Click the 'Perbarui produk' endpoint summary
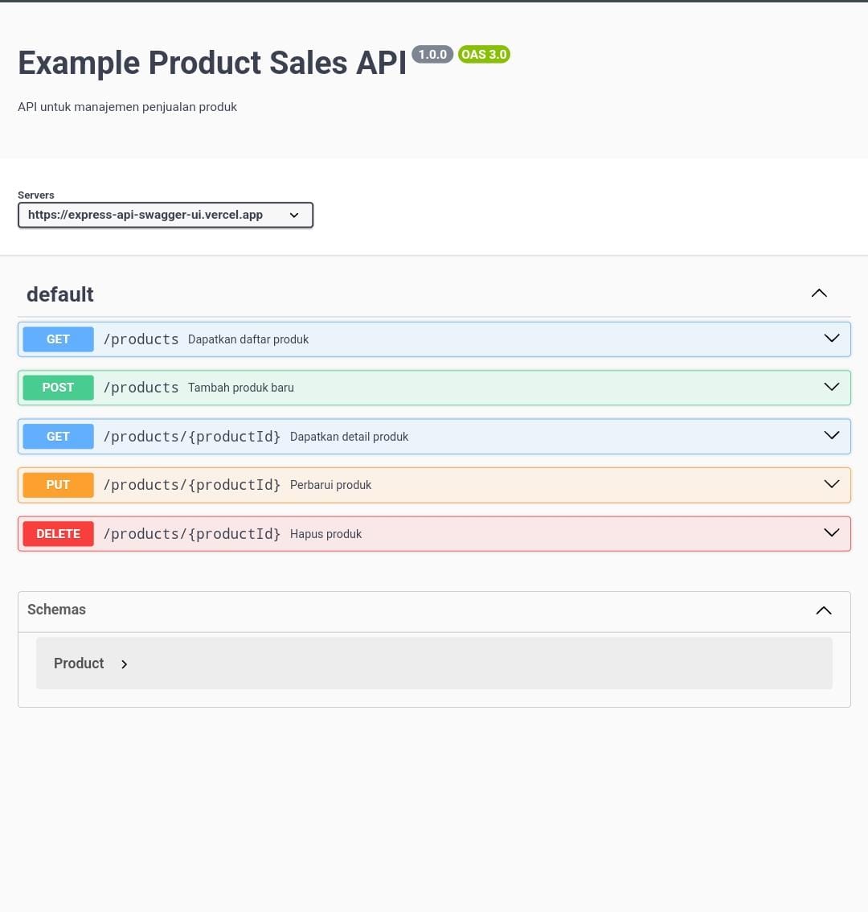 coord(330,485)
